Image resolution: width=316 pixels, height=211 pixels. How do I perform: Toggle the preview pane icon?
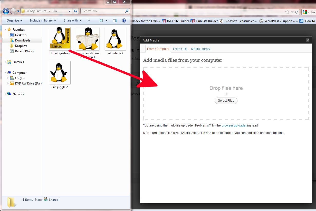click(115, 20)
